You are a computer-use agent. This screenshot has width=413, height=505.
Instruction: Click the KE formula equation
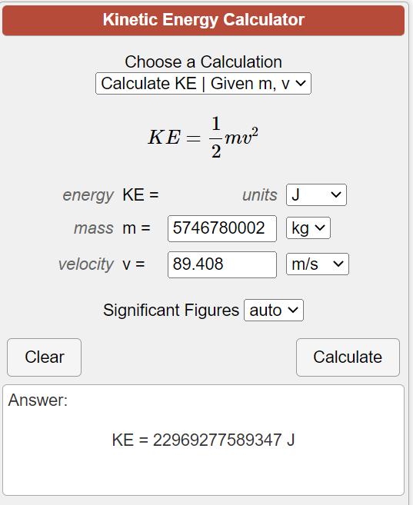pyautogui.click(x=203, y=137)
